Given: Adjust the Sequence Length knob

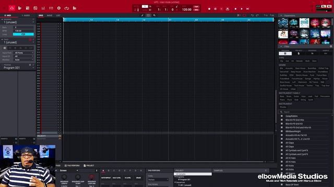Looking at the screenshot, I should [64, 177].
